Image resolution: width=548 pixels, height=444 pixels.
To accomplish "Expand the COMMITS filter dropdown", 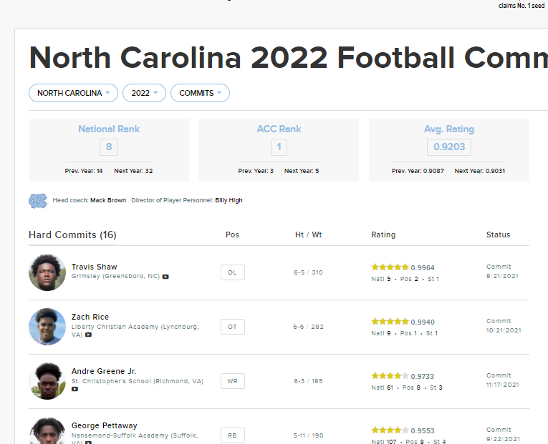I will [x=200, y=93].
